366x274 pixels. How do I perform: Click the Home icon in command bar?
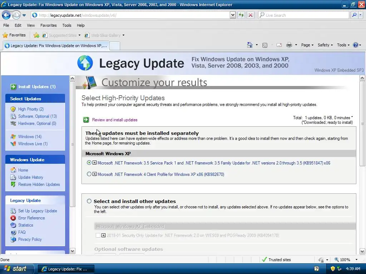(x=250, y=45)
